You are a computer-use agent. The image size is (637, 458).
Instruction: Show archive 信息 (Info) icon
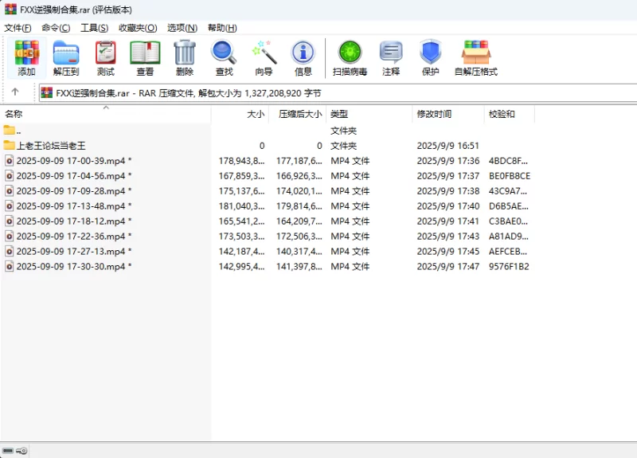[303, 58]
